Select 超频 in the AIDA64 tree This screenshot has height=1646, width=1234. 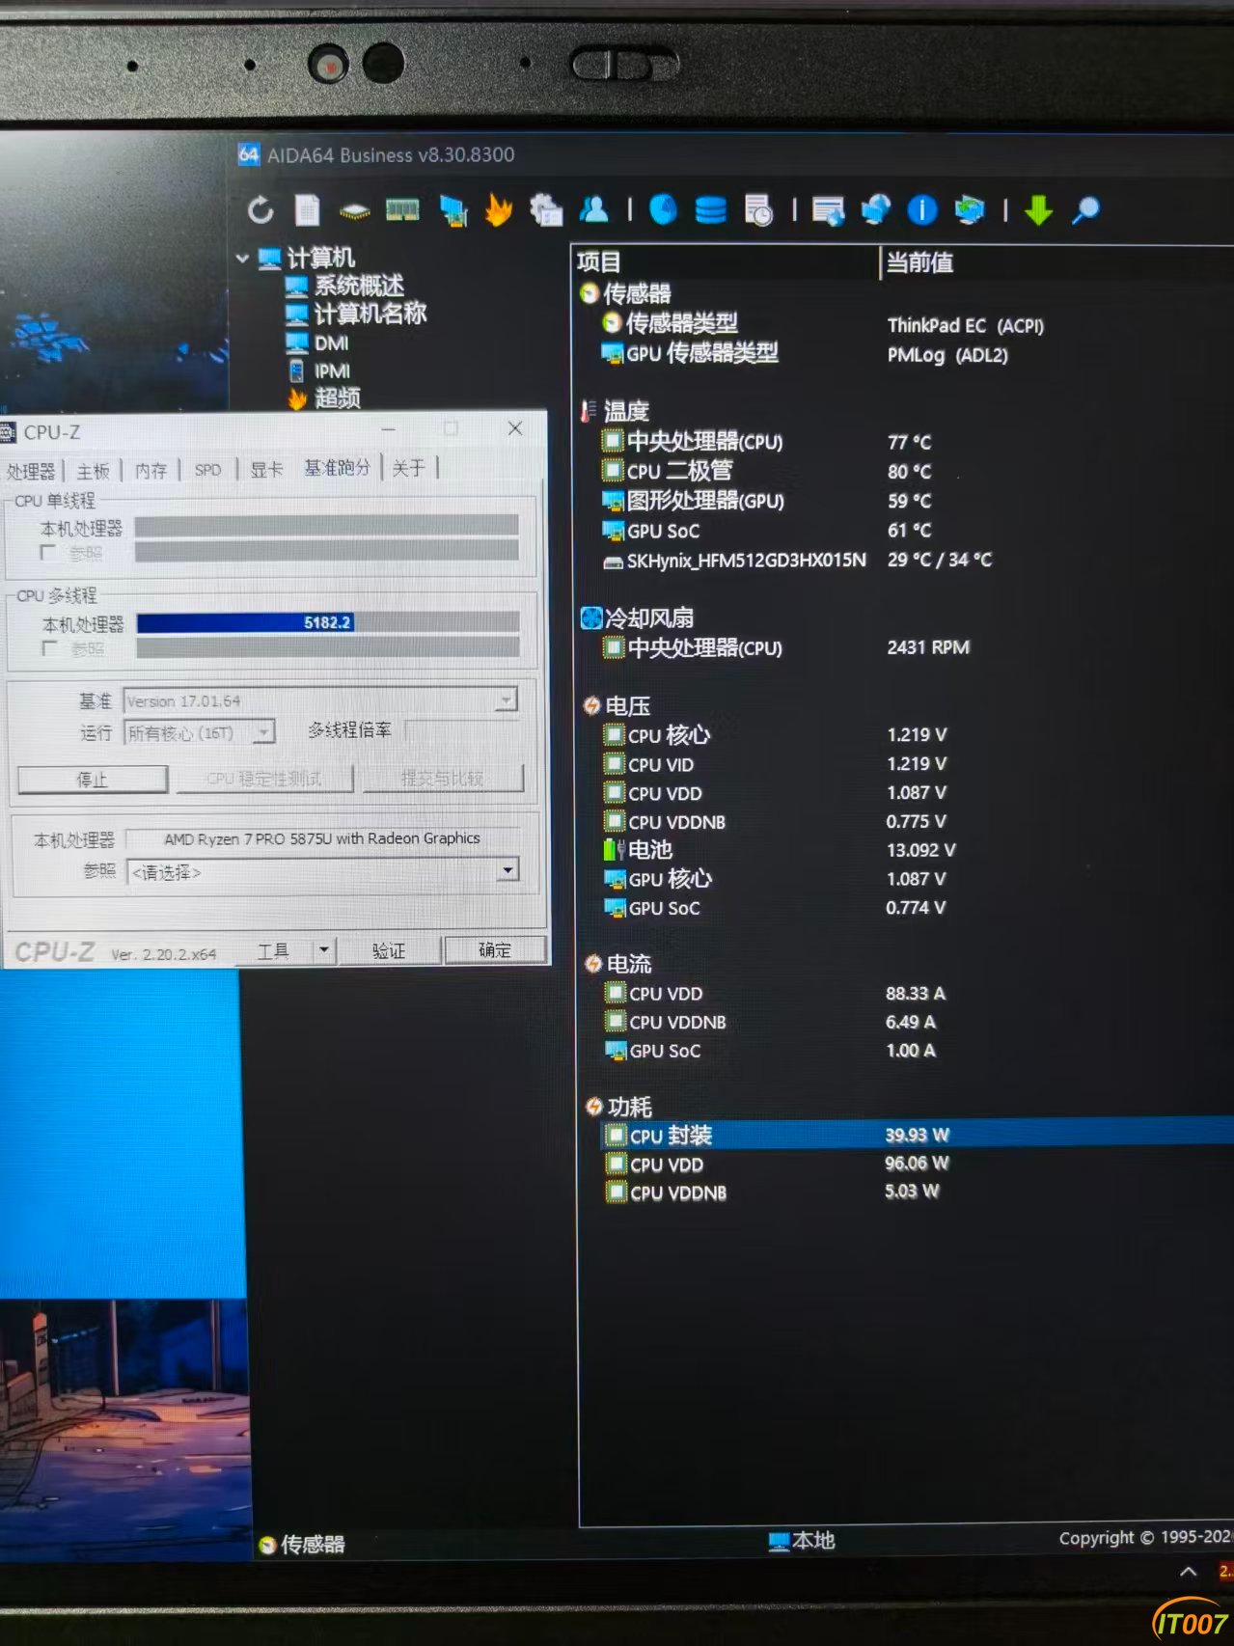click(324, 398)
